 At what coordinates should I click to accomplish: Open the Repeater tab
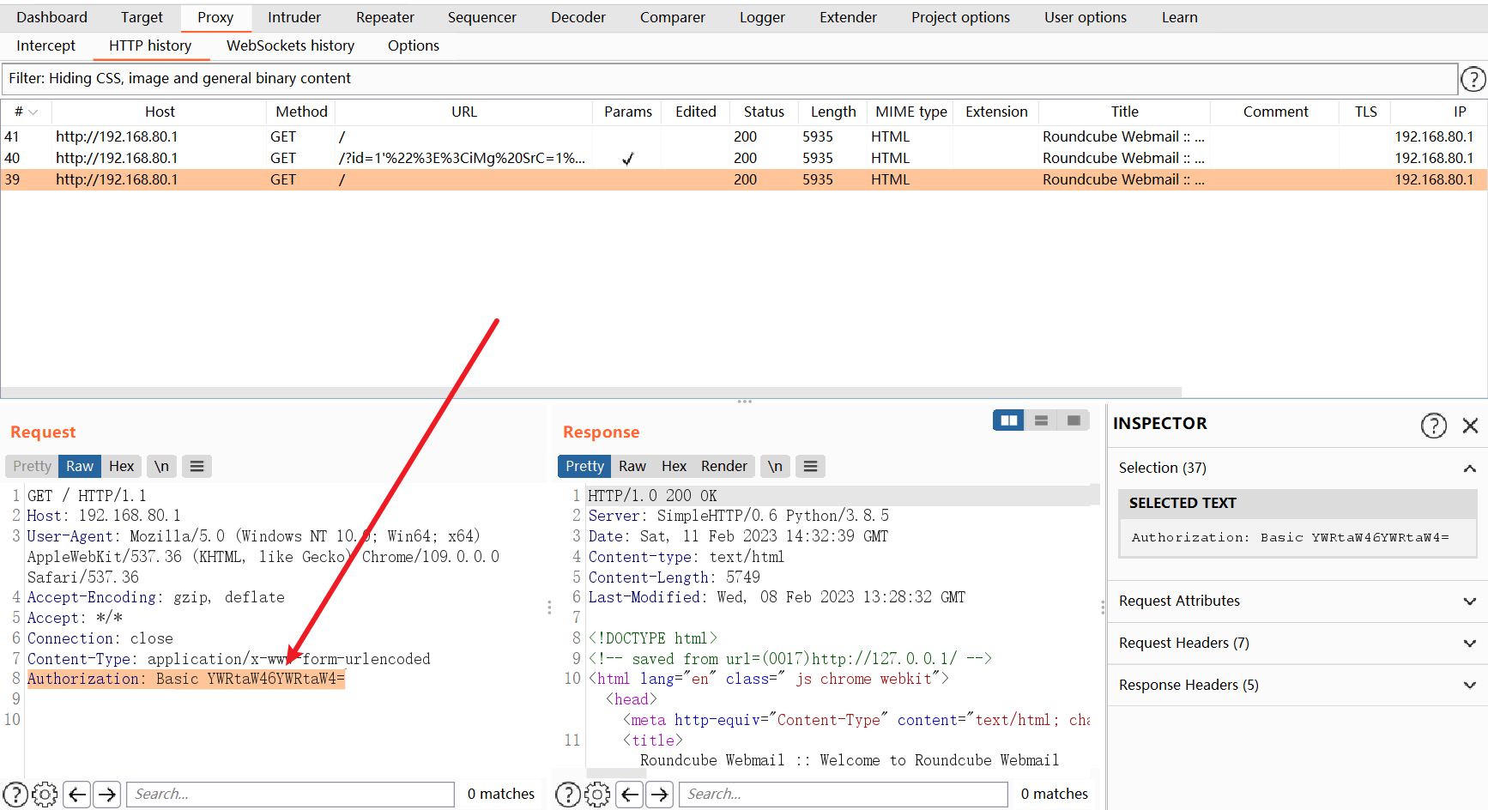[x=384, y=17]
